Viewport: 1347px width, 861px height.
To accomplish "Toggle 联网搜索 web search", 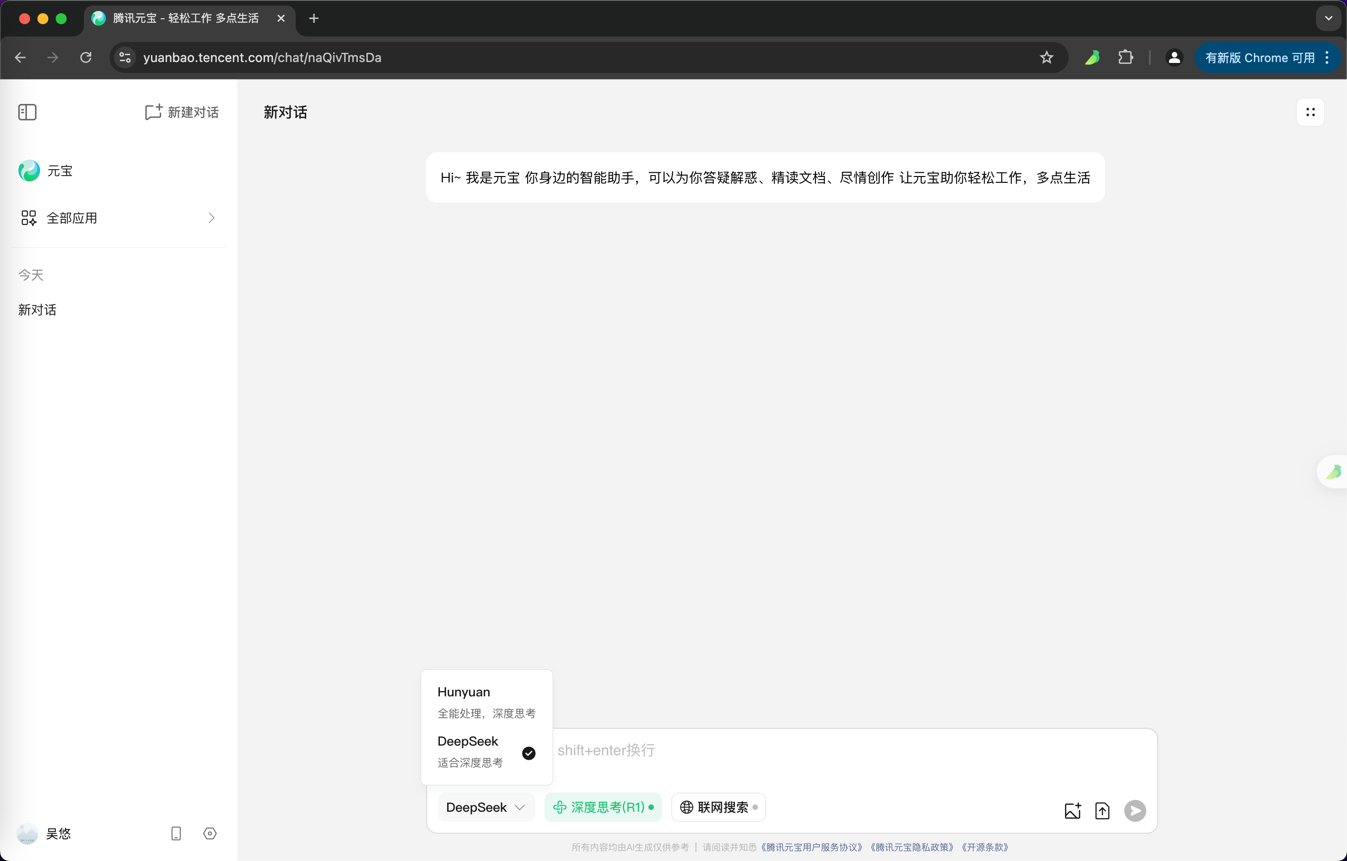I will click(718, 807).
